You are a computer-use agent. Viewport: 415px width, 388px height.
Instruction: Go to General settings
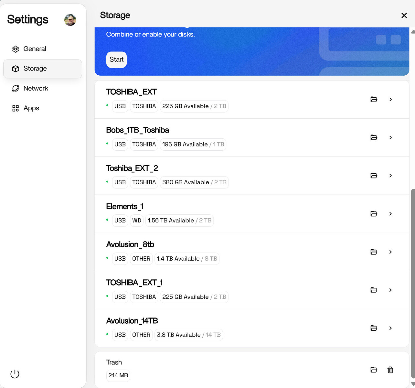(x=35, y=49)
